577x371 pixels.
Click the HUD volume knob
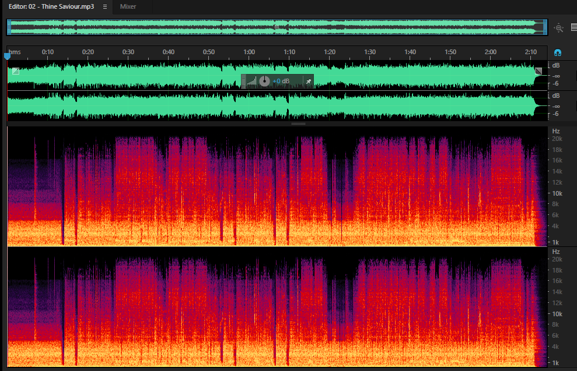coord(265,81)
